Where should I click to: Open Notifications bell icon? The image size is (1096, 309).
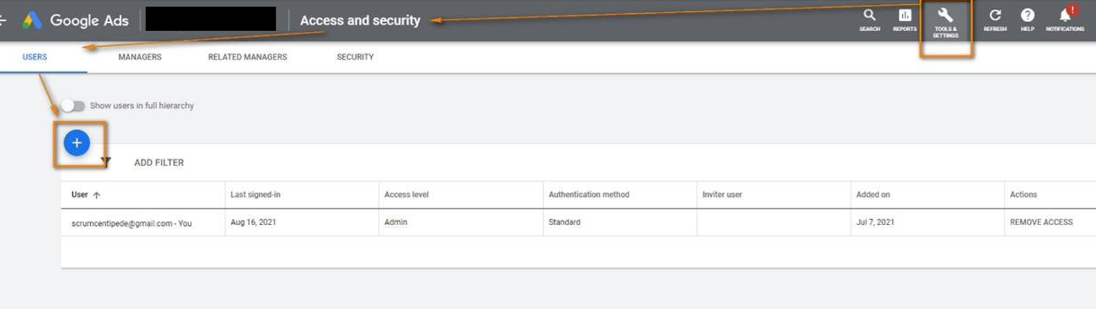[x=1065, y=17]
